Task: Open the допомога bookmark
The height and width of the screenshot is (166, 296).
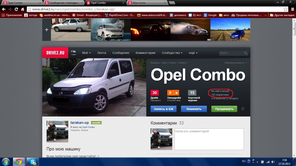Action: [x=178, y=15]
